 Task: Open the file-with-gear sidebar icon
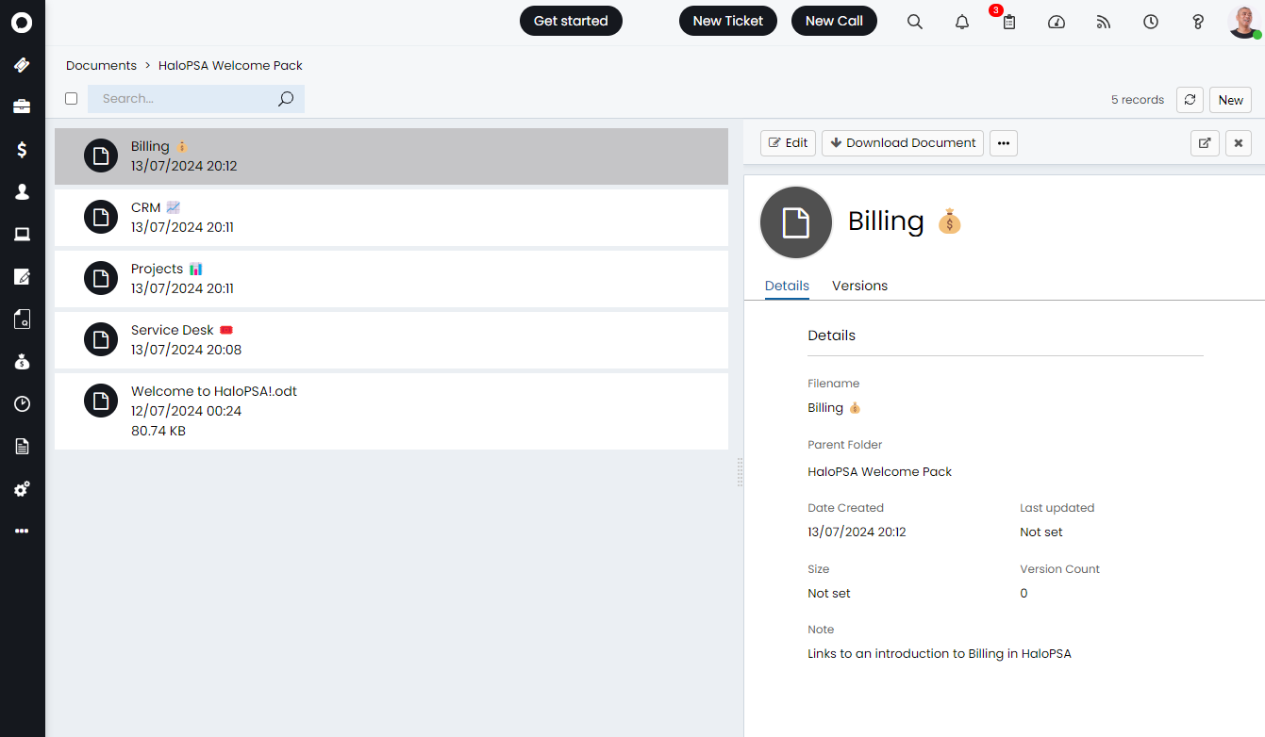22,319
